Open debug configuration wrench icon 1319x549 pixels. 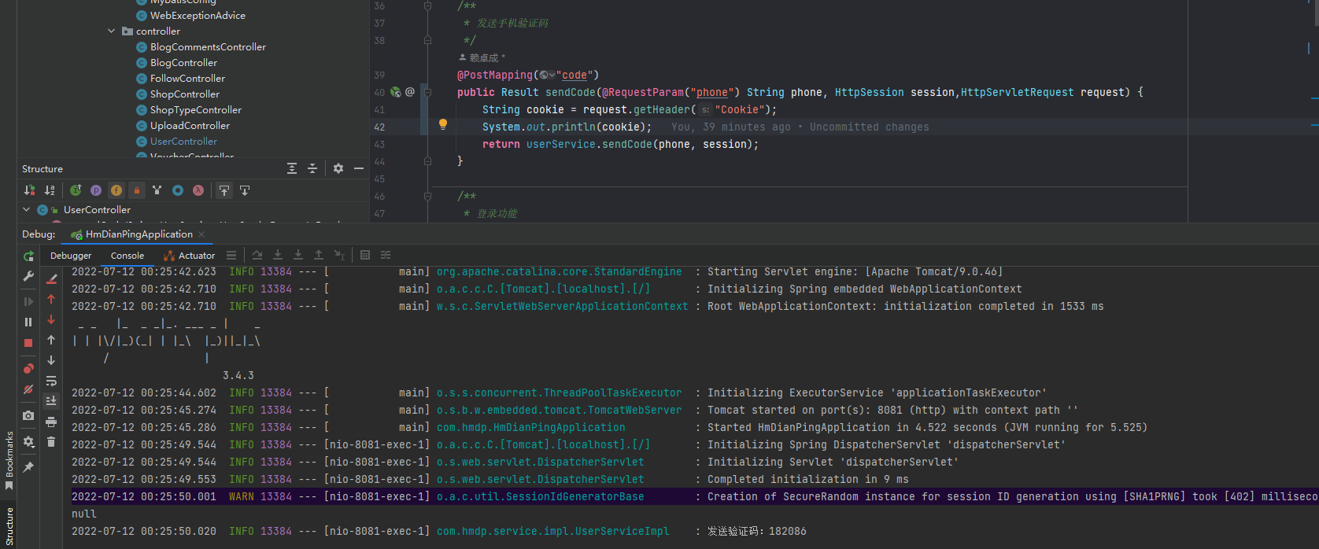(x=28, y=276)
